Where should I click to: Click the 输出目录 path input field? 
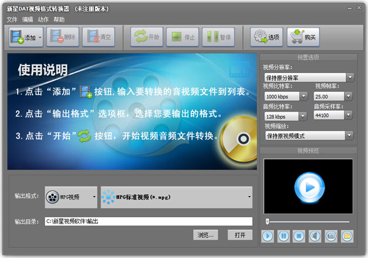[148, 221]
